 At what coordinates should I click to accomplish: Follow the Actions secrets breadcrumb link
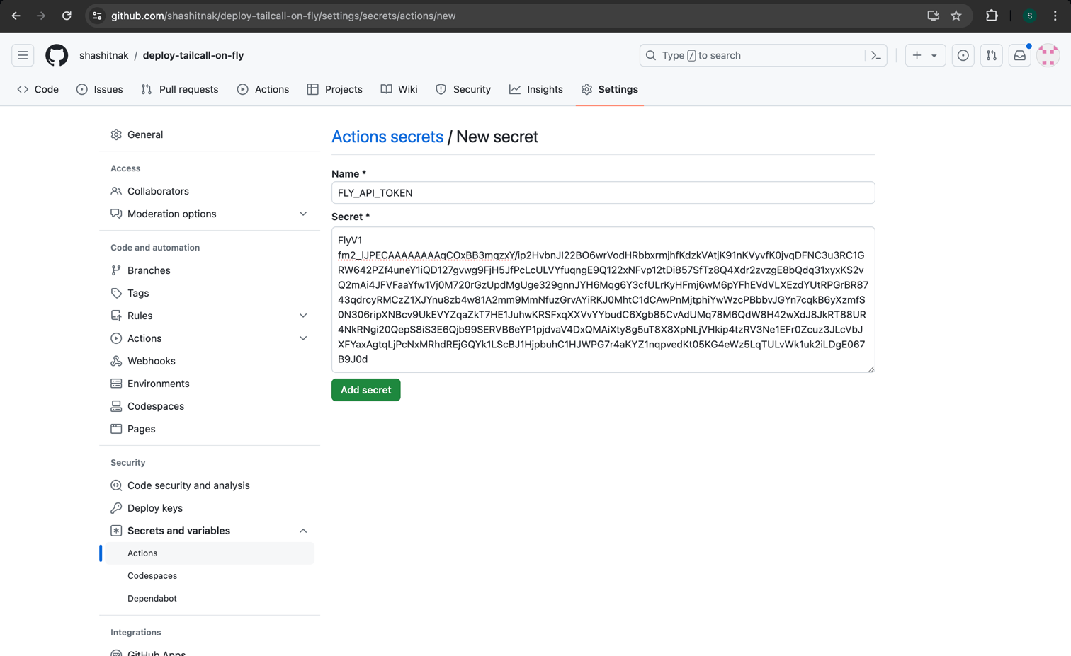click(x=387, y=137)
